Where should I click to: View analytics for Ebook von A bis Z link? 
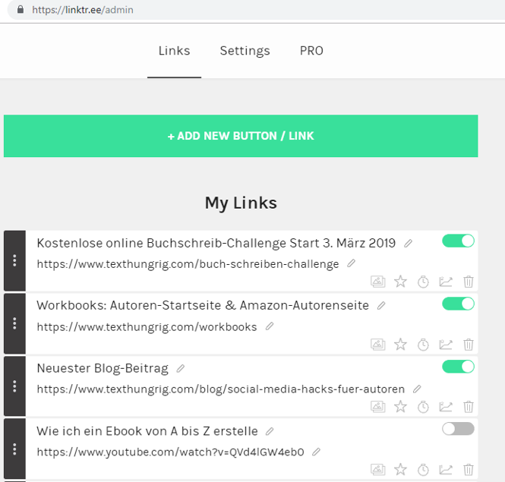coord(446,470)
